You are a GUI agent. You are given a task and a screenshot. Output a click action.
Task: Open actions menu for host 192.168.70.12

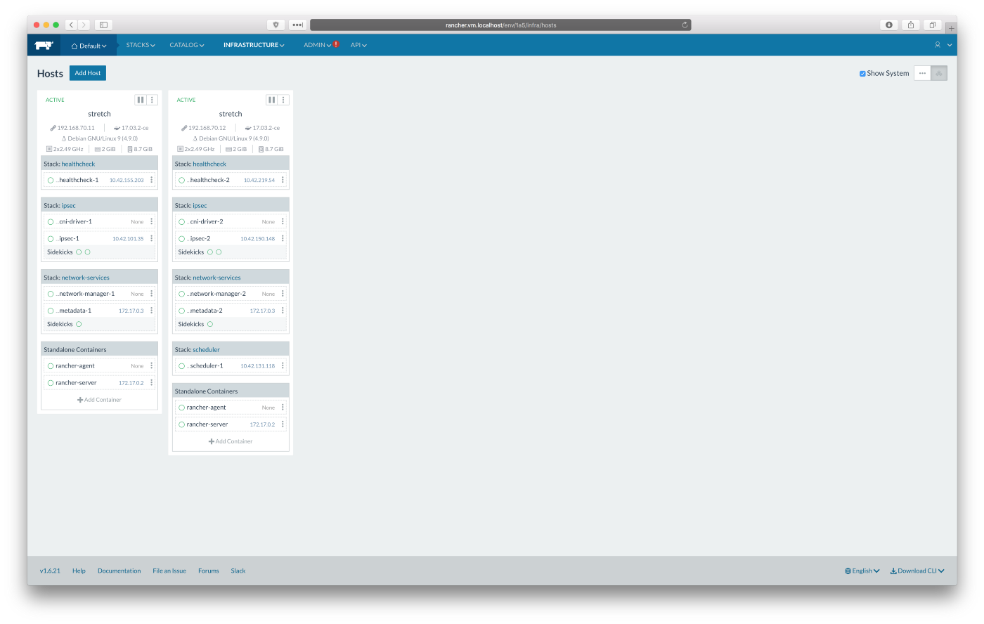[x=283, y=100]
